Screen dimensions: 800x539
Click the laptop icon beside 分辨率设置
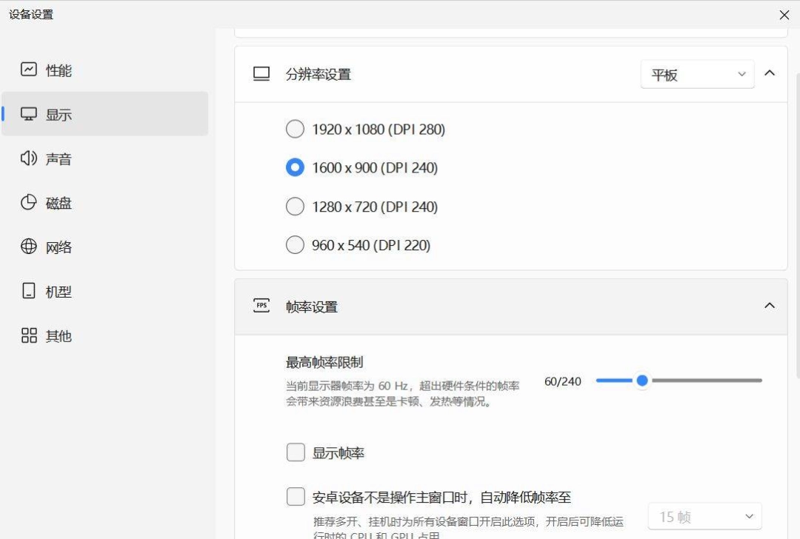[x=261, y=74]
